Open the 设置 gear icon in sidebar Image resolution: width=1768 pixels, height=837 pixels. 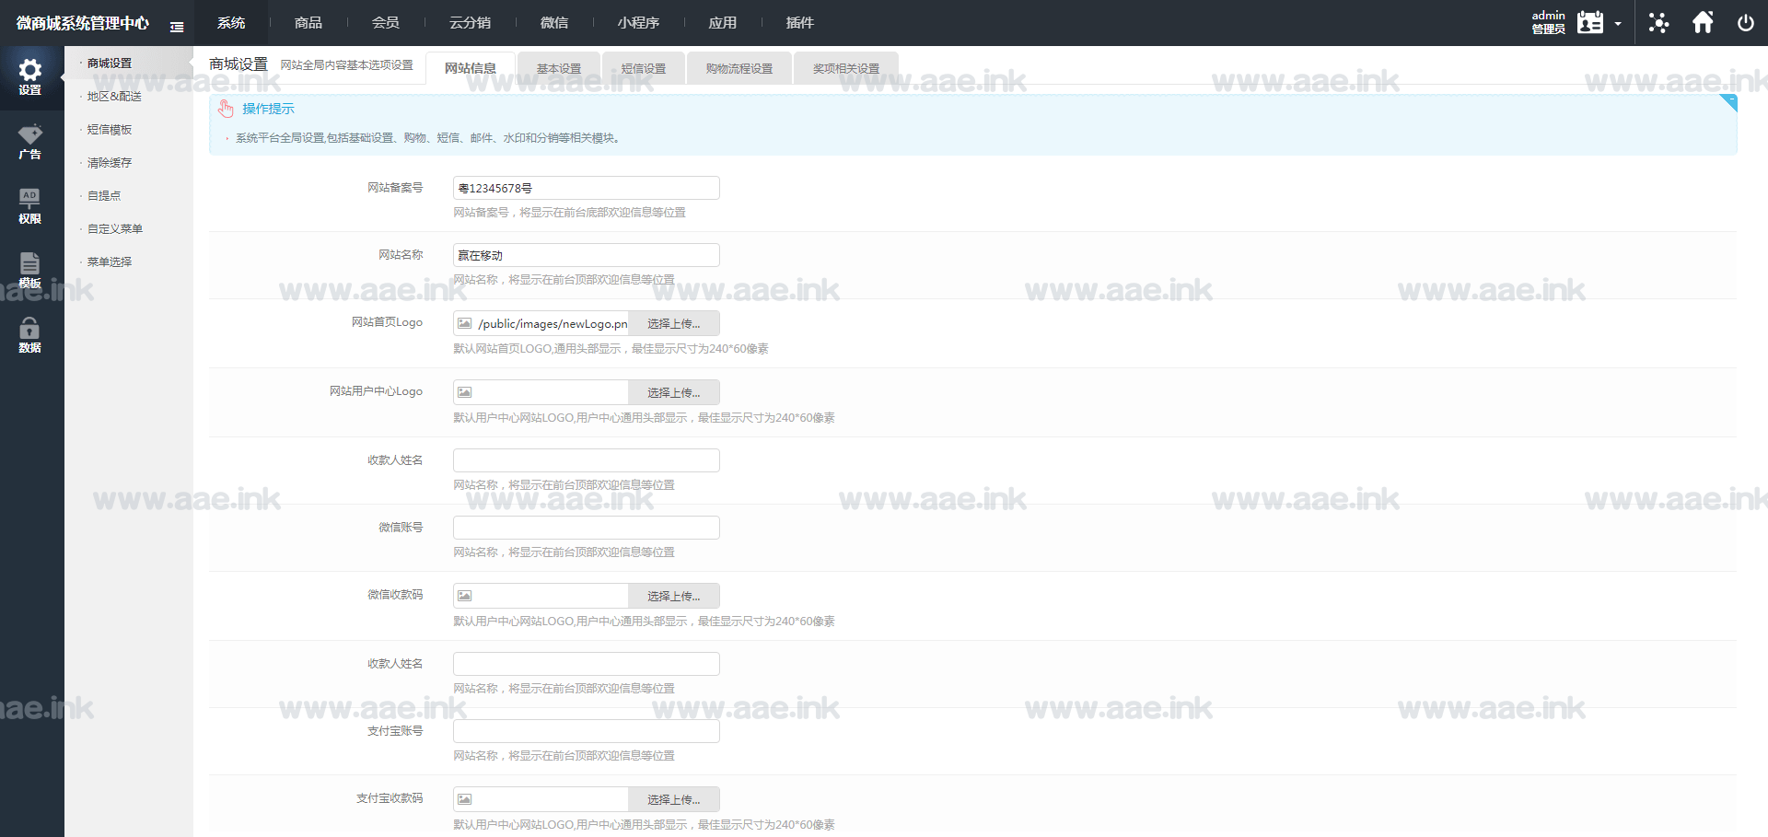pyautogui.click(x=30, y=70)
